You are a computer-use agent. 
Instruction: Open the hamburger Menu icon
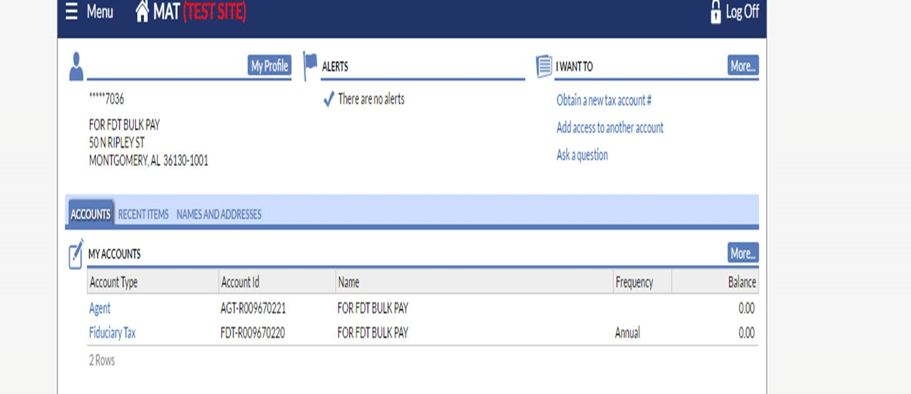pos(72,11)
